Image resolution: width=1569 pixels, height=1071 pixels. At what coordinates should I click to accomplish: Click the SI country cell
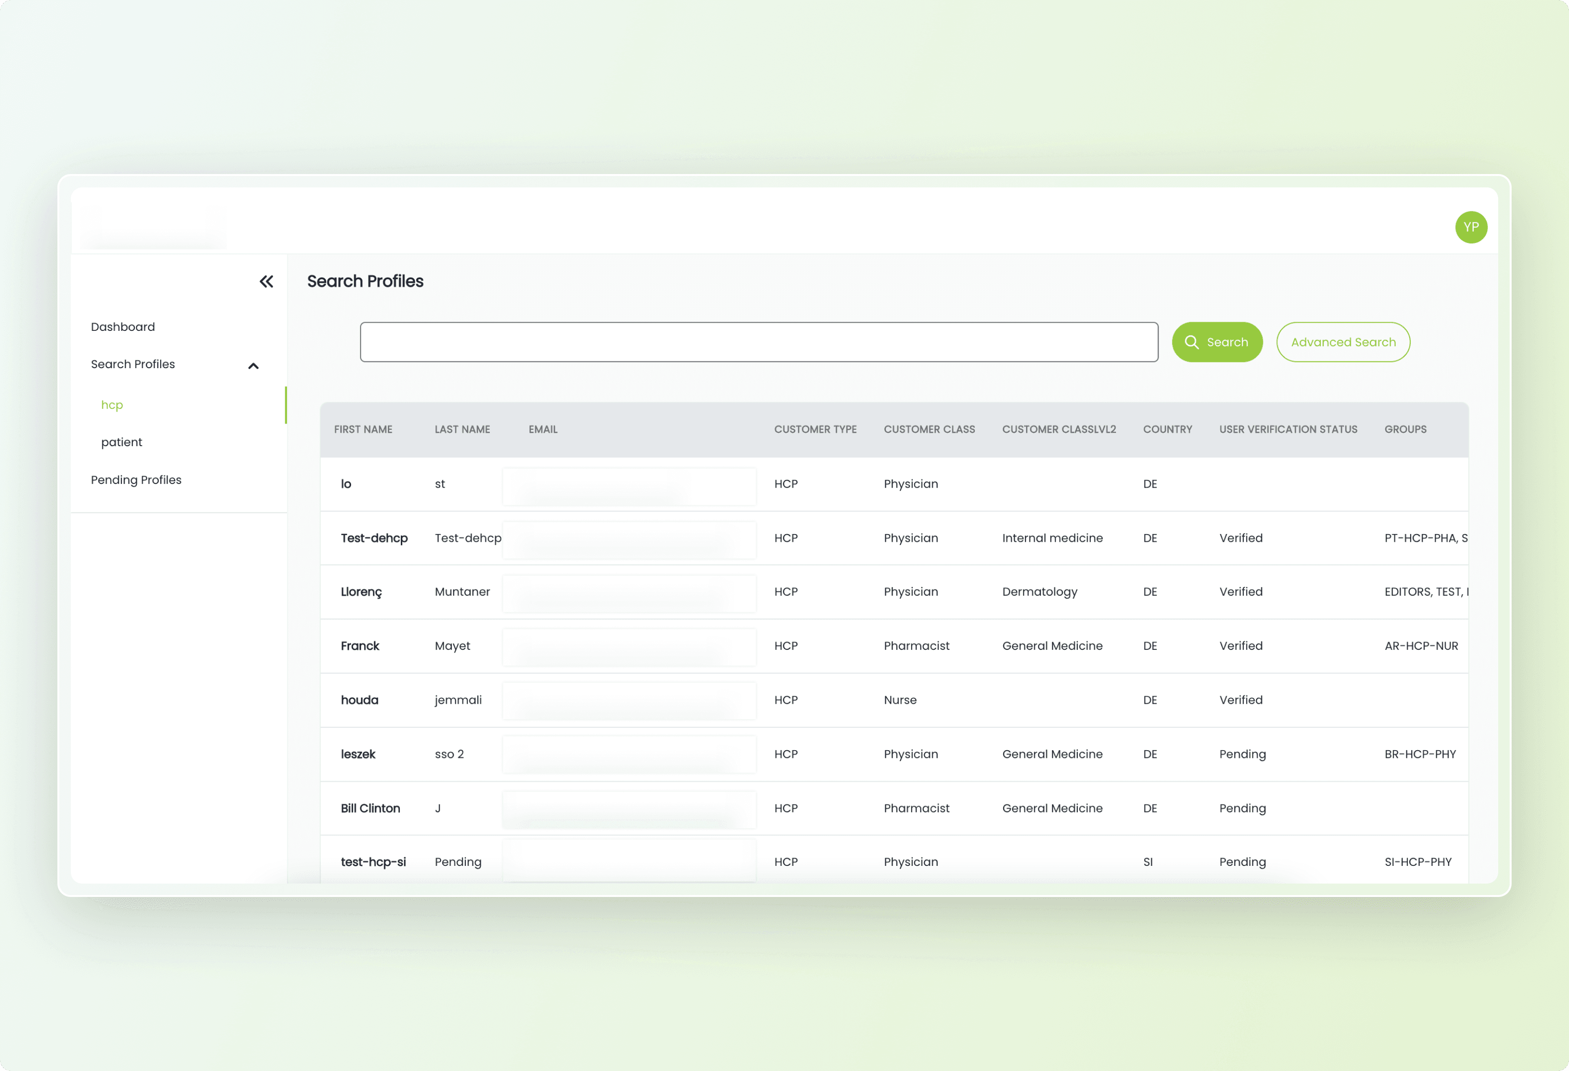[1148, 862]
